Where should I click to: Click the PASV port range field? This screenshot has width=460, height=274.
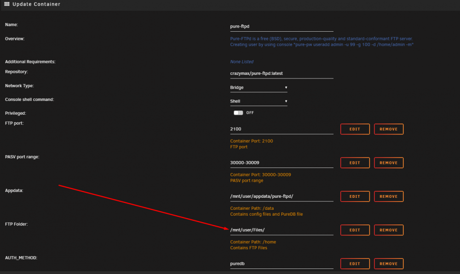[282, 163]
